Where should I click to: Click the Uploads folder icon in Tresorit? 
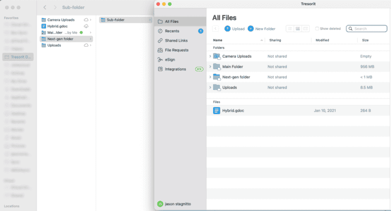(217, 88)
